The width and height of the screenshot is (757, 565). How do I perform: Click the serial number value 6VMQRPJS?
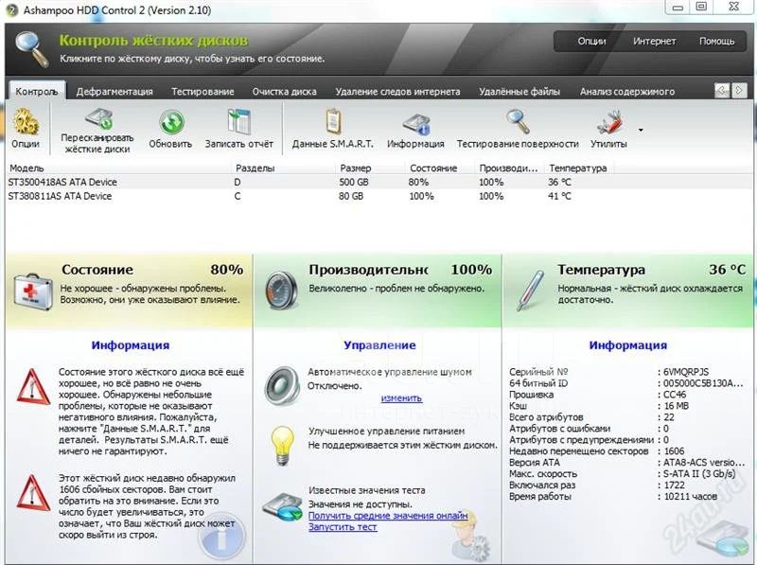pos(685,372)
